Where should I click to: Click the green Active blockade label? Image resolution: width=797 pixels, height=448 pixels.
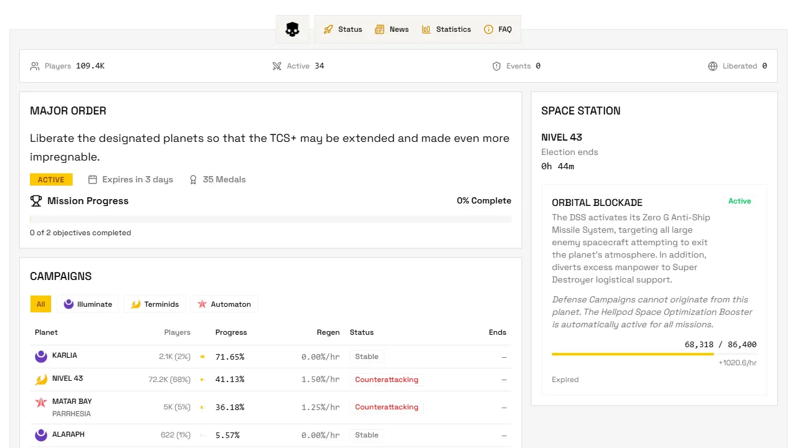tap(740, 201)
